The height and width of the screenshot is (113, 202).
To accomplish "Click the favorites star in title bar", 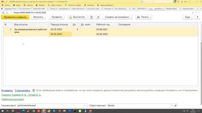I will click(x=182, y=2).
